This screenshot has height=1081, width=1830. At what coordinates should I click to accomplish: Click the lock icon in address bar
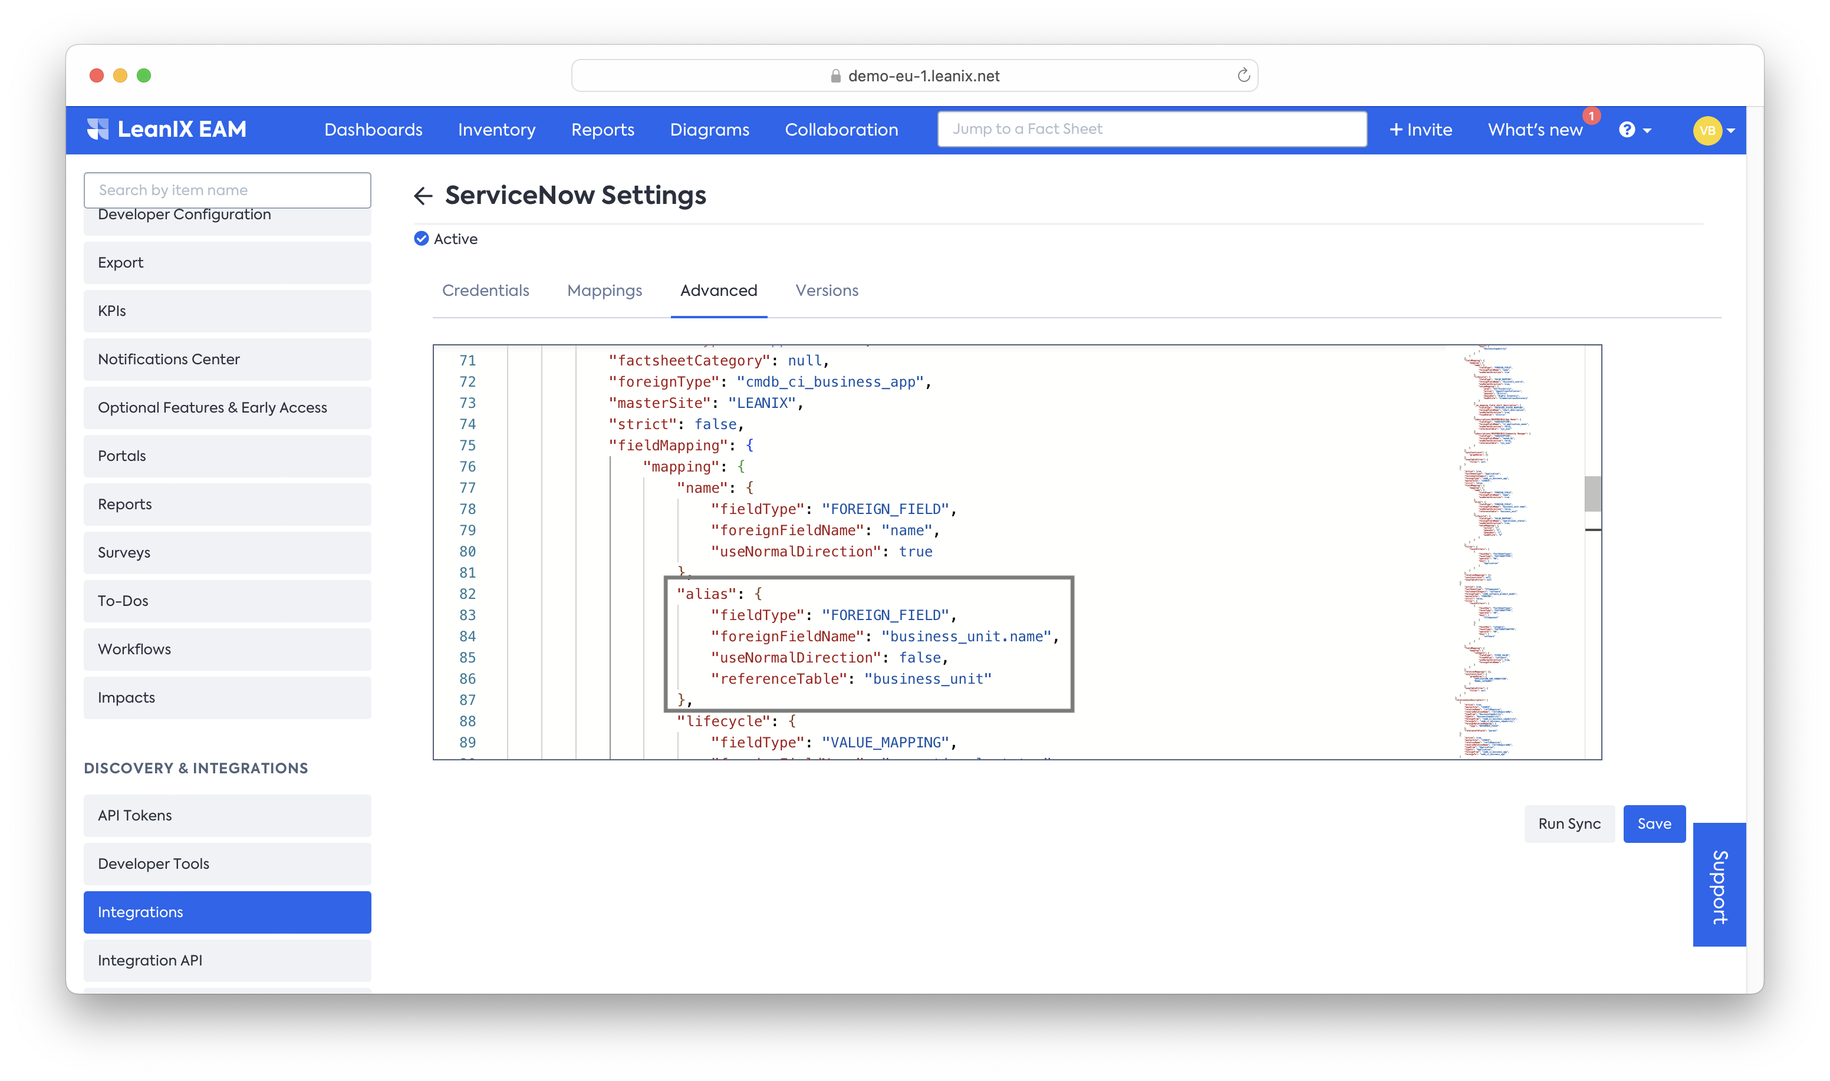coord(835,76)
